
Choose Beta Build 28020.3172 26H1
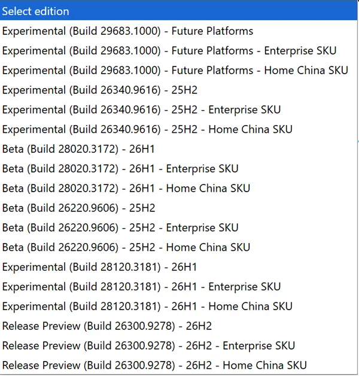tap(178, 149)
